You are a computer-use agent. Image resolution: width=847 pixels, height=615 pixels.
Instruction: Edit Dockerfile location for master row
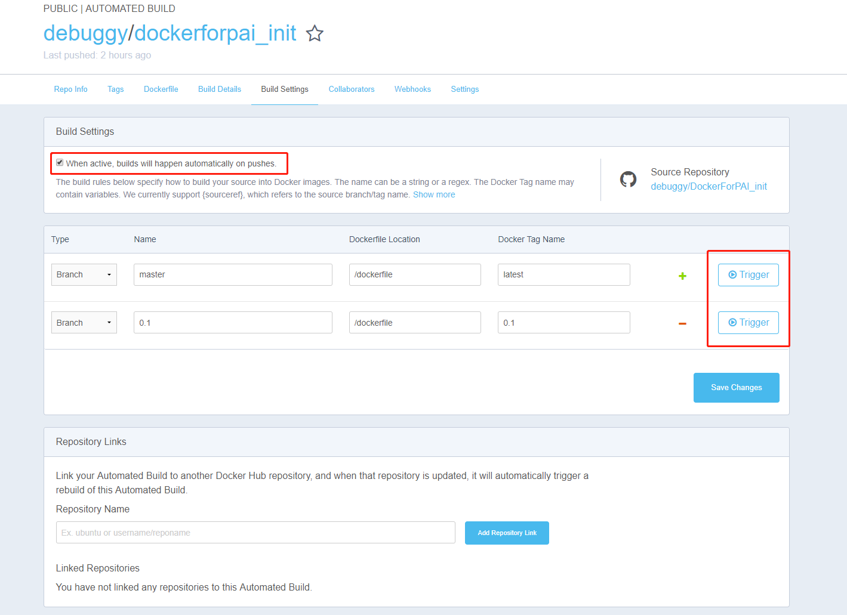pyautogui.click(x=415, y=274)
